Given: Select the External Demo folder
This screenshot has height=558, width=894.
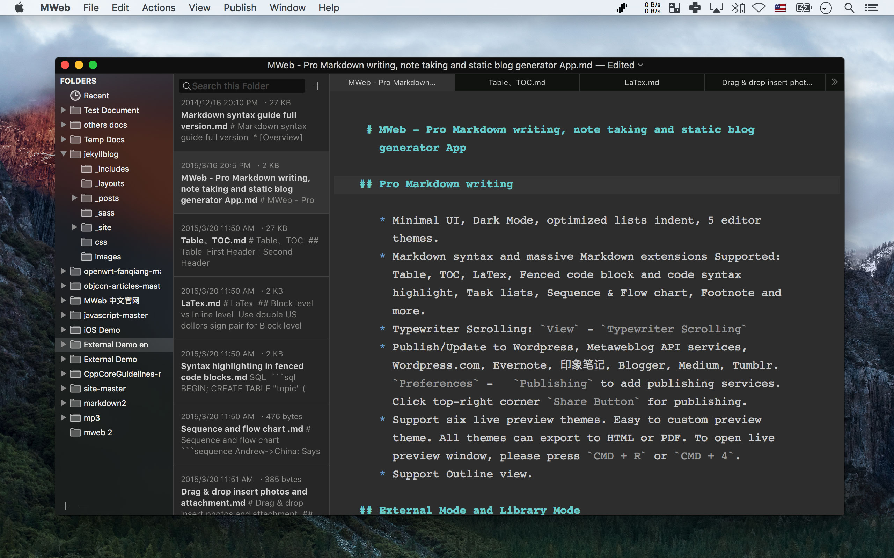Looking at the screenshot, I should (110, 359).
